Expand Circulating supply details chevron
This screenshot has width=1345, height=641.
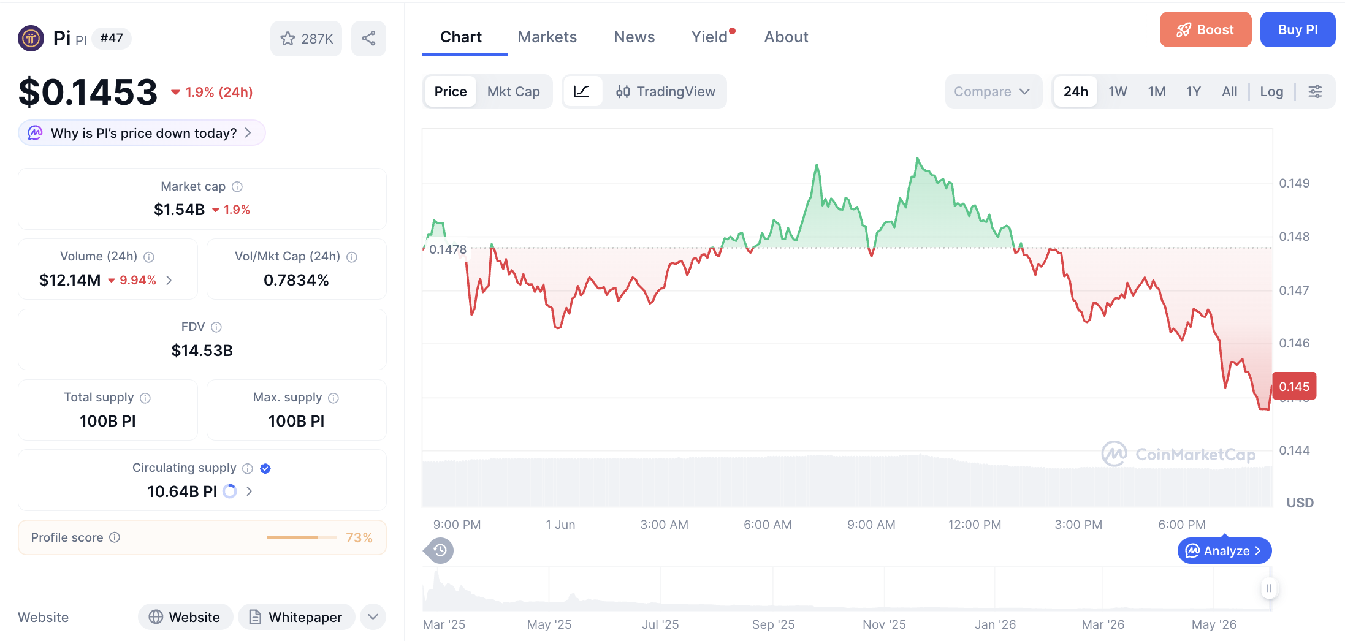pyautogui.click(x=249, y=491)
